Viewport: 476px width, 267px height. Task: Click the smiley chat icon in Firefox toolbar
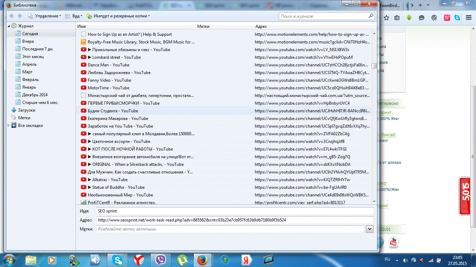(x=422, y=18)
